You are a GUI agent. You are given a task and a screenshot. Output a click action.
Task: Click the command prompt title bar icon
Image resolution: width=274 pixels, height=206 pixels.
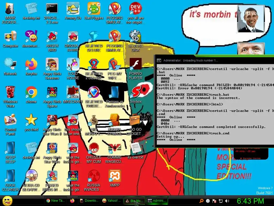point(159,61)
